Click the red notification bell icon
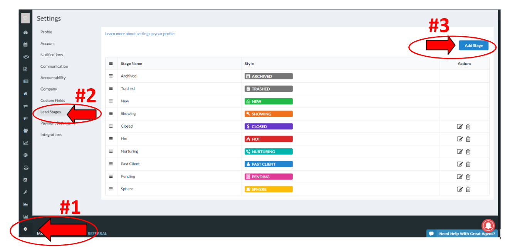Image resolution: width=532 pixels, height=252 pixels. coord(488,225)
